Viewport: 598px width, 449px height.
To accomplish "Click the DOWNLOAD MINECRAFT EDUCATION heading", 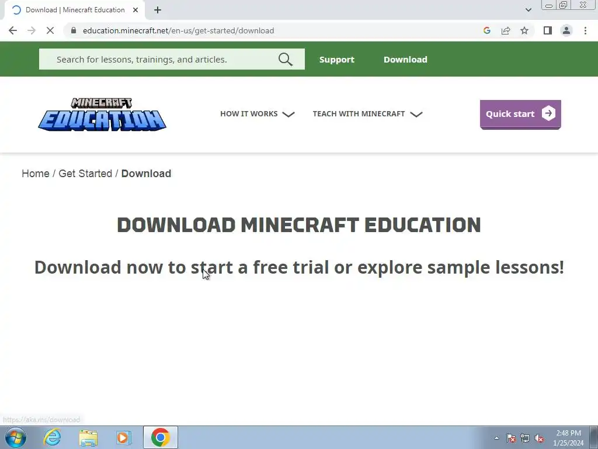I will [x=298, y=224].
